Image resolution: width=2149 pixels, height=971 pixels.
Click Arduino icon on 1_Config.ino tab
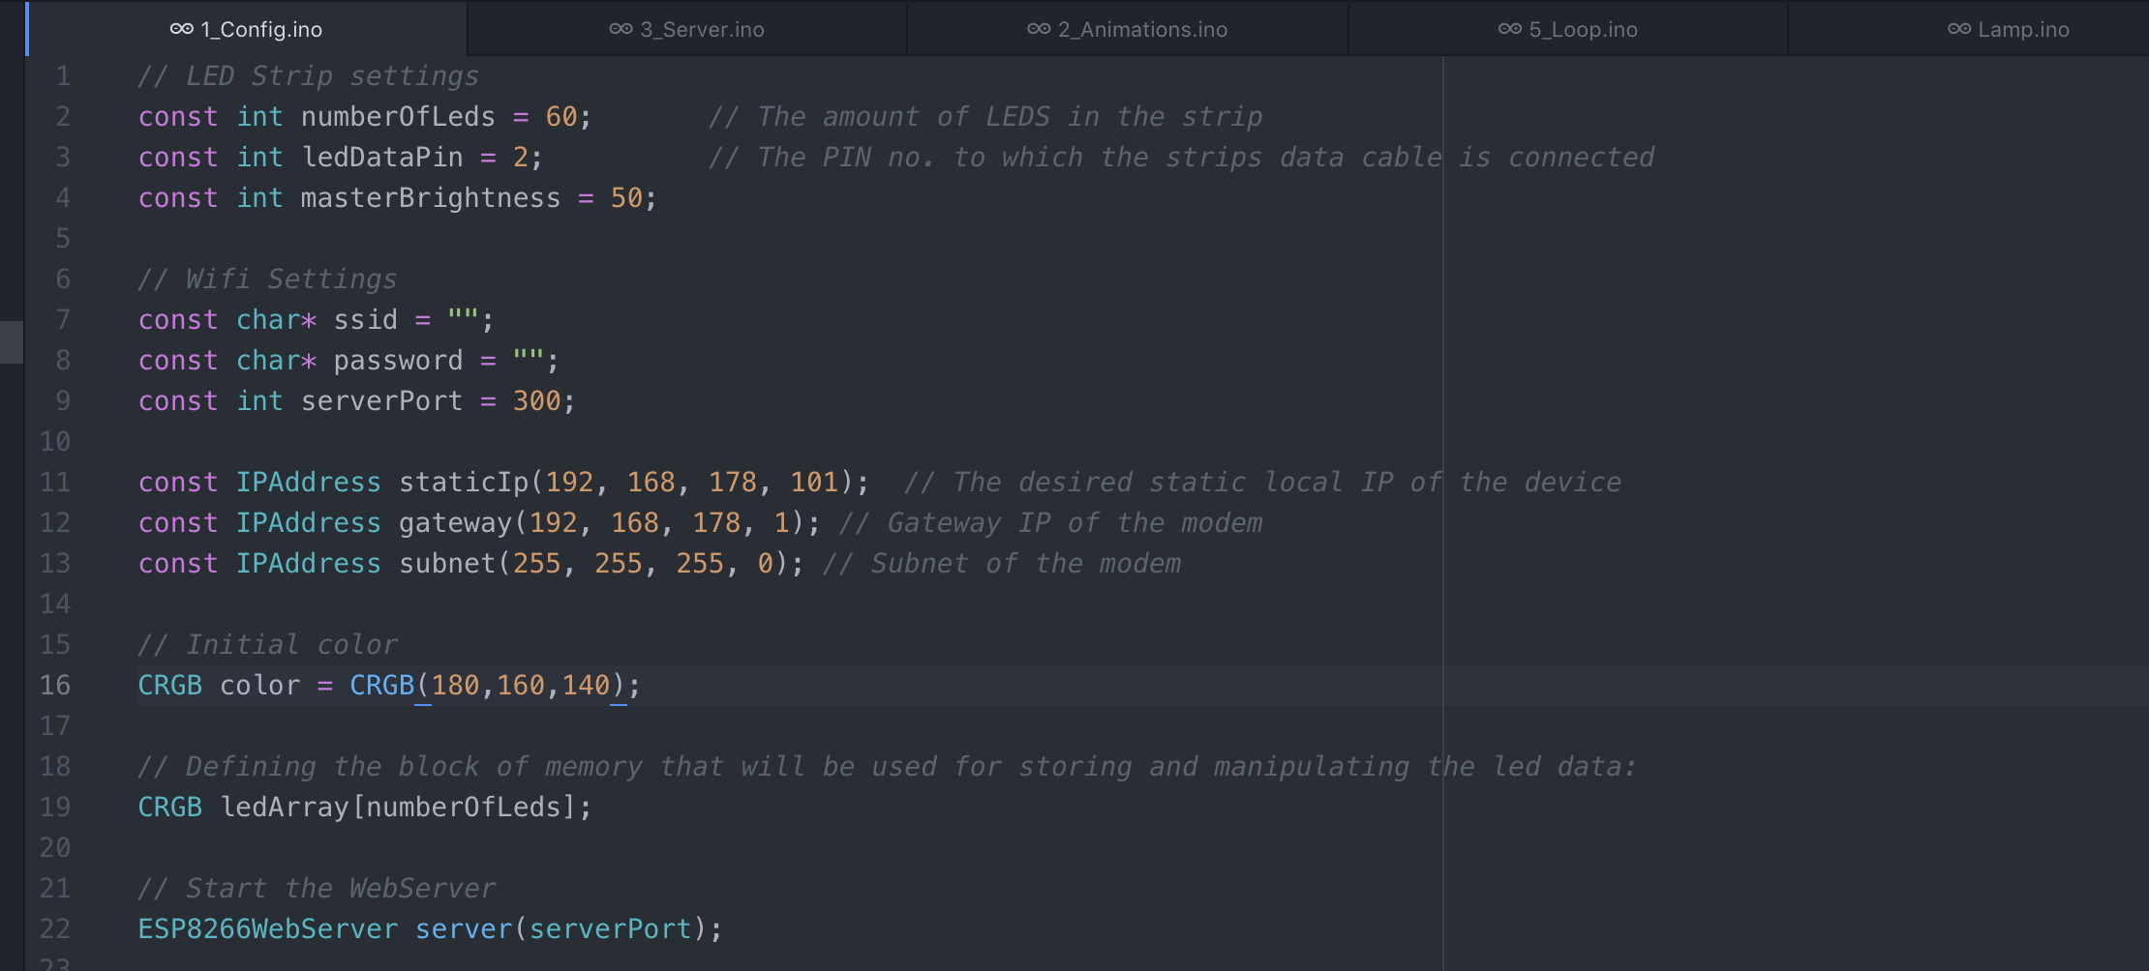point(181,29)
